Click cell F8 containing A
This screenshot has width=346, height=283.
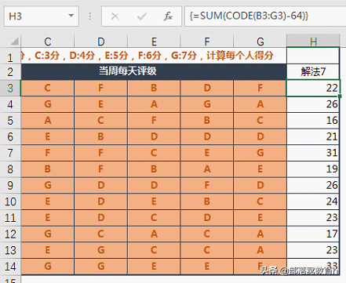click(x=207, y=169)
